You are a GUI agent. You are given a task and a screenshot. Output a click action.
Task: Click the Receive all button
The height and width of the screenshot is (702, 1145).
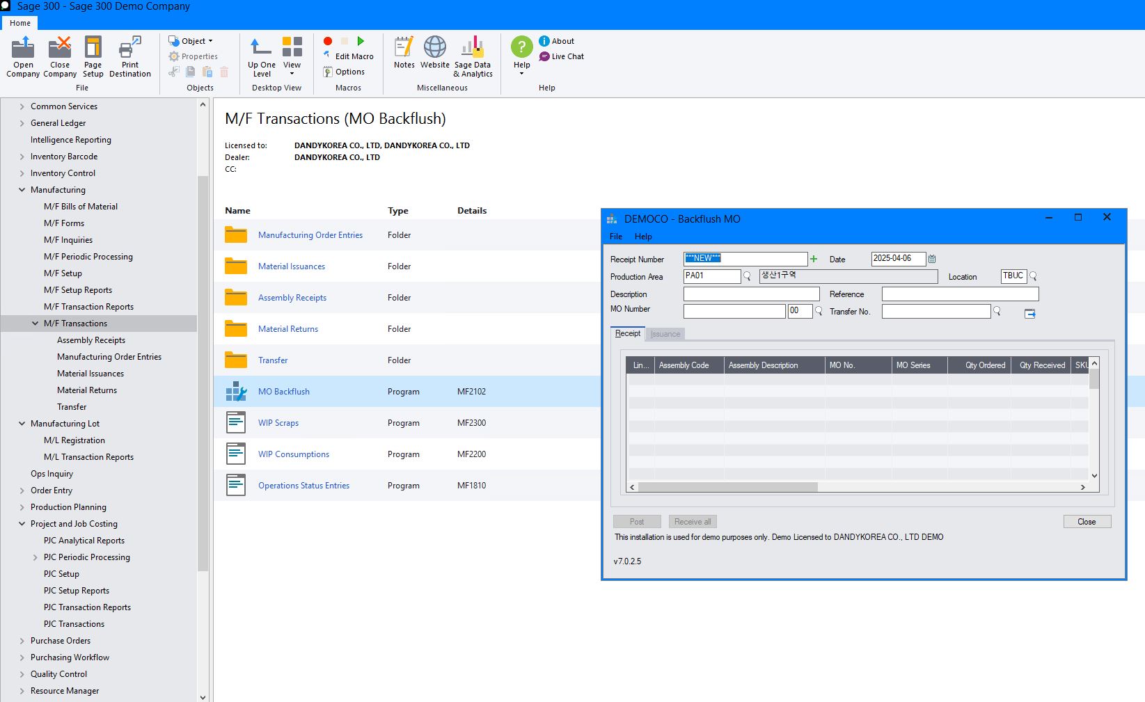tap(693, 522)
